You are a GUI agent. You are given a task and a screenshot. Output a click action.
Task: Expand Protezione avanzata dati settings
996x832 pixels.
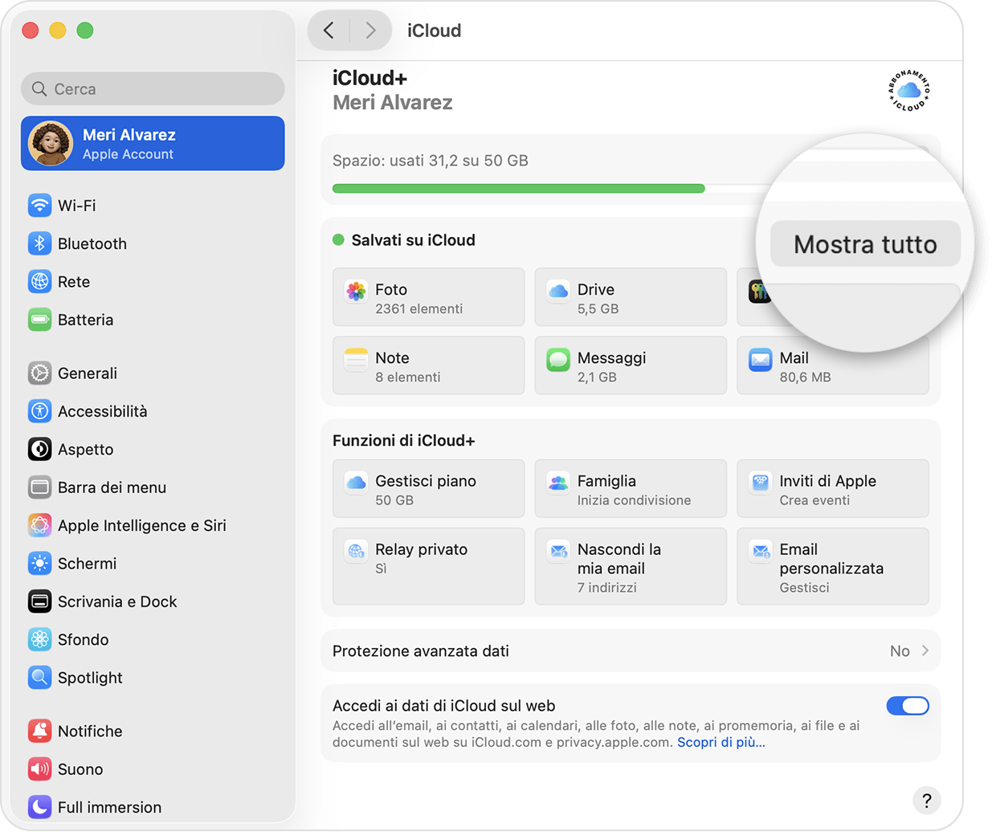tap(631, 651)
